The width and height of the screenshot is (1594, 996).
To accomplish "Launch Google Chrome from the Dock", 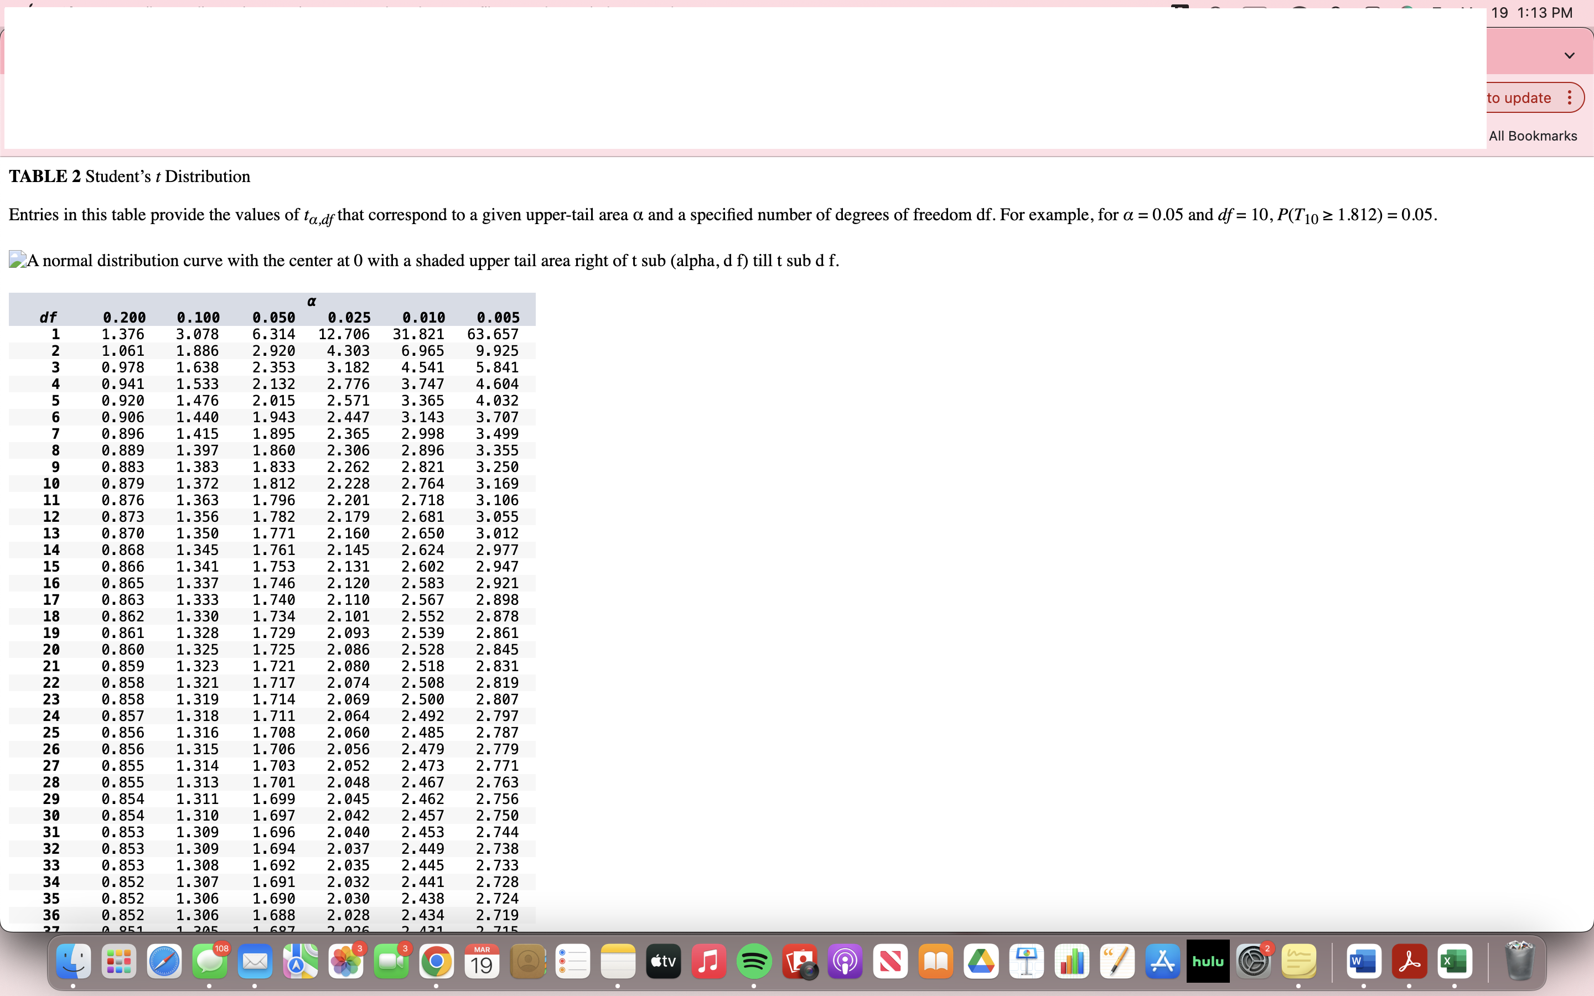I will tap(437, 962).
